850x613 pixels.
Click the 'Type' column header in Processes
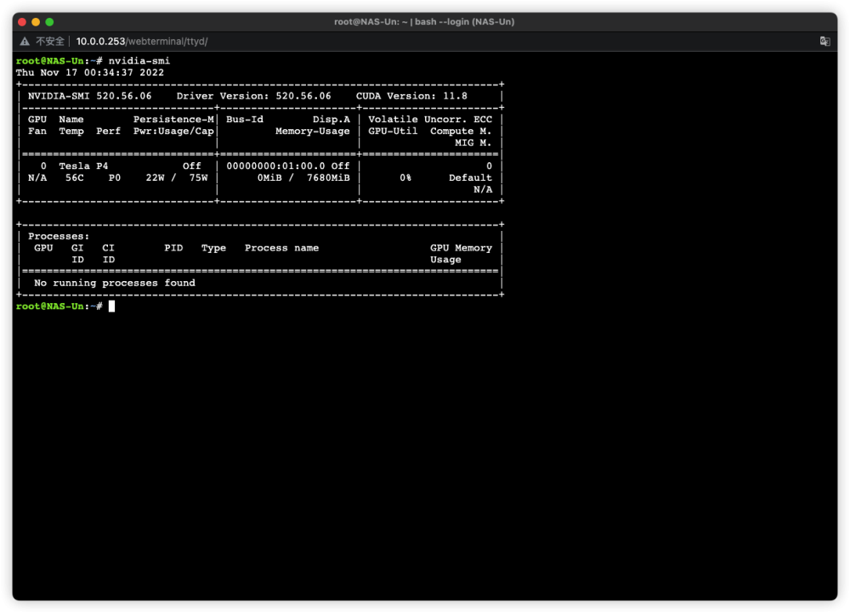pyautogui.click(x=213, y=248)
